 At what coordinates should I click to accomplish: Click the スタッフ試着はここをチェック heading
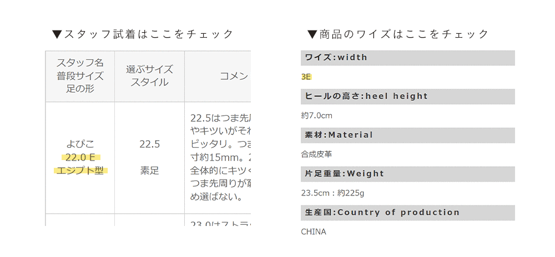click(x=143, y=34)
